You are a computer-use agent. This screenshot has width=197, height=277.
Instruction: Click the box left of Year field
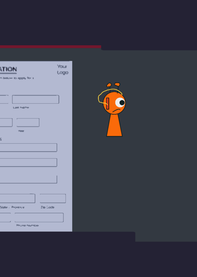tap(6, 123)
